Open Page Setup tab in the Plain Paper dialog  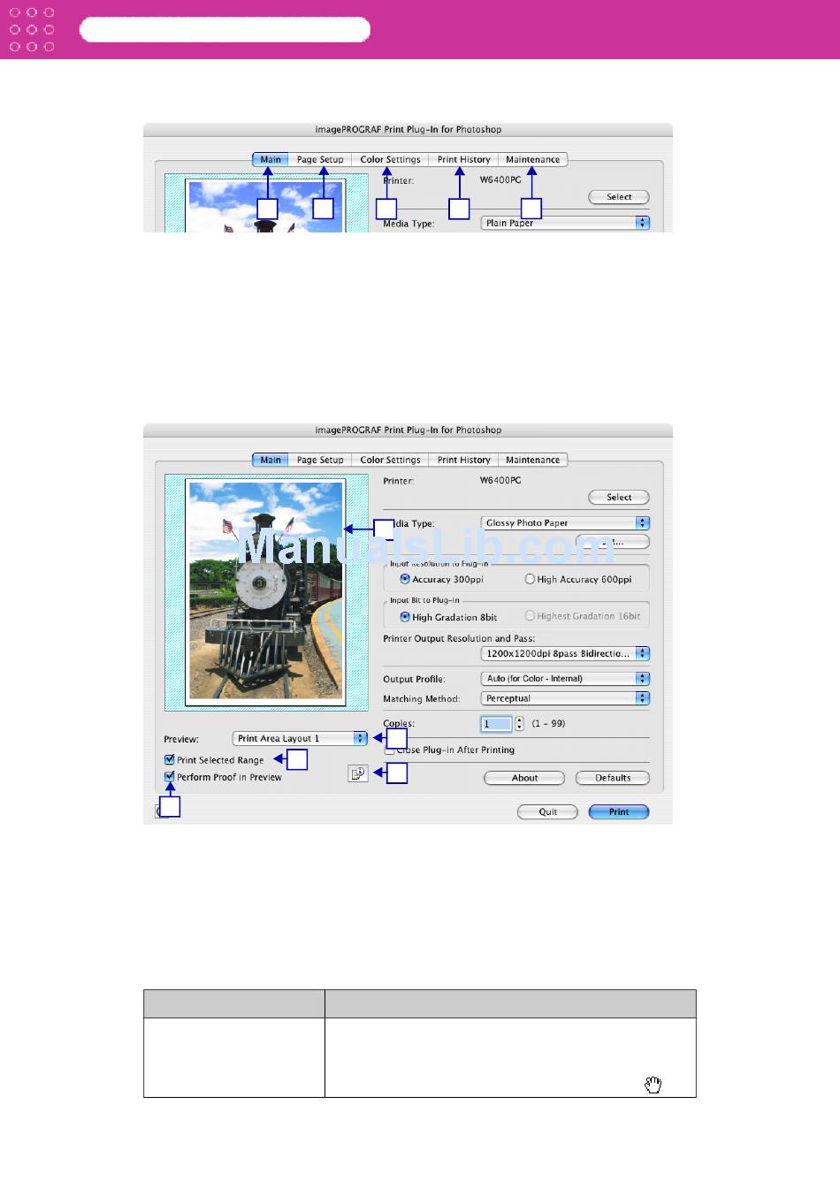tap(320, 159)
